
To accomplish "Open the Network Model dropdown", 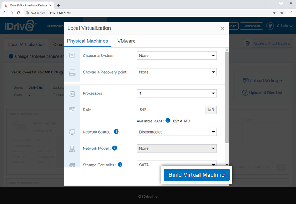I will pos(177,149).
